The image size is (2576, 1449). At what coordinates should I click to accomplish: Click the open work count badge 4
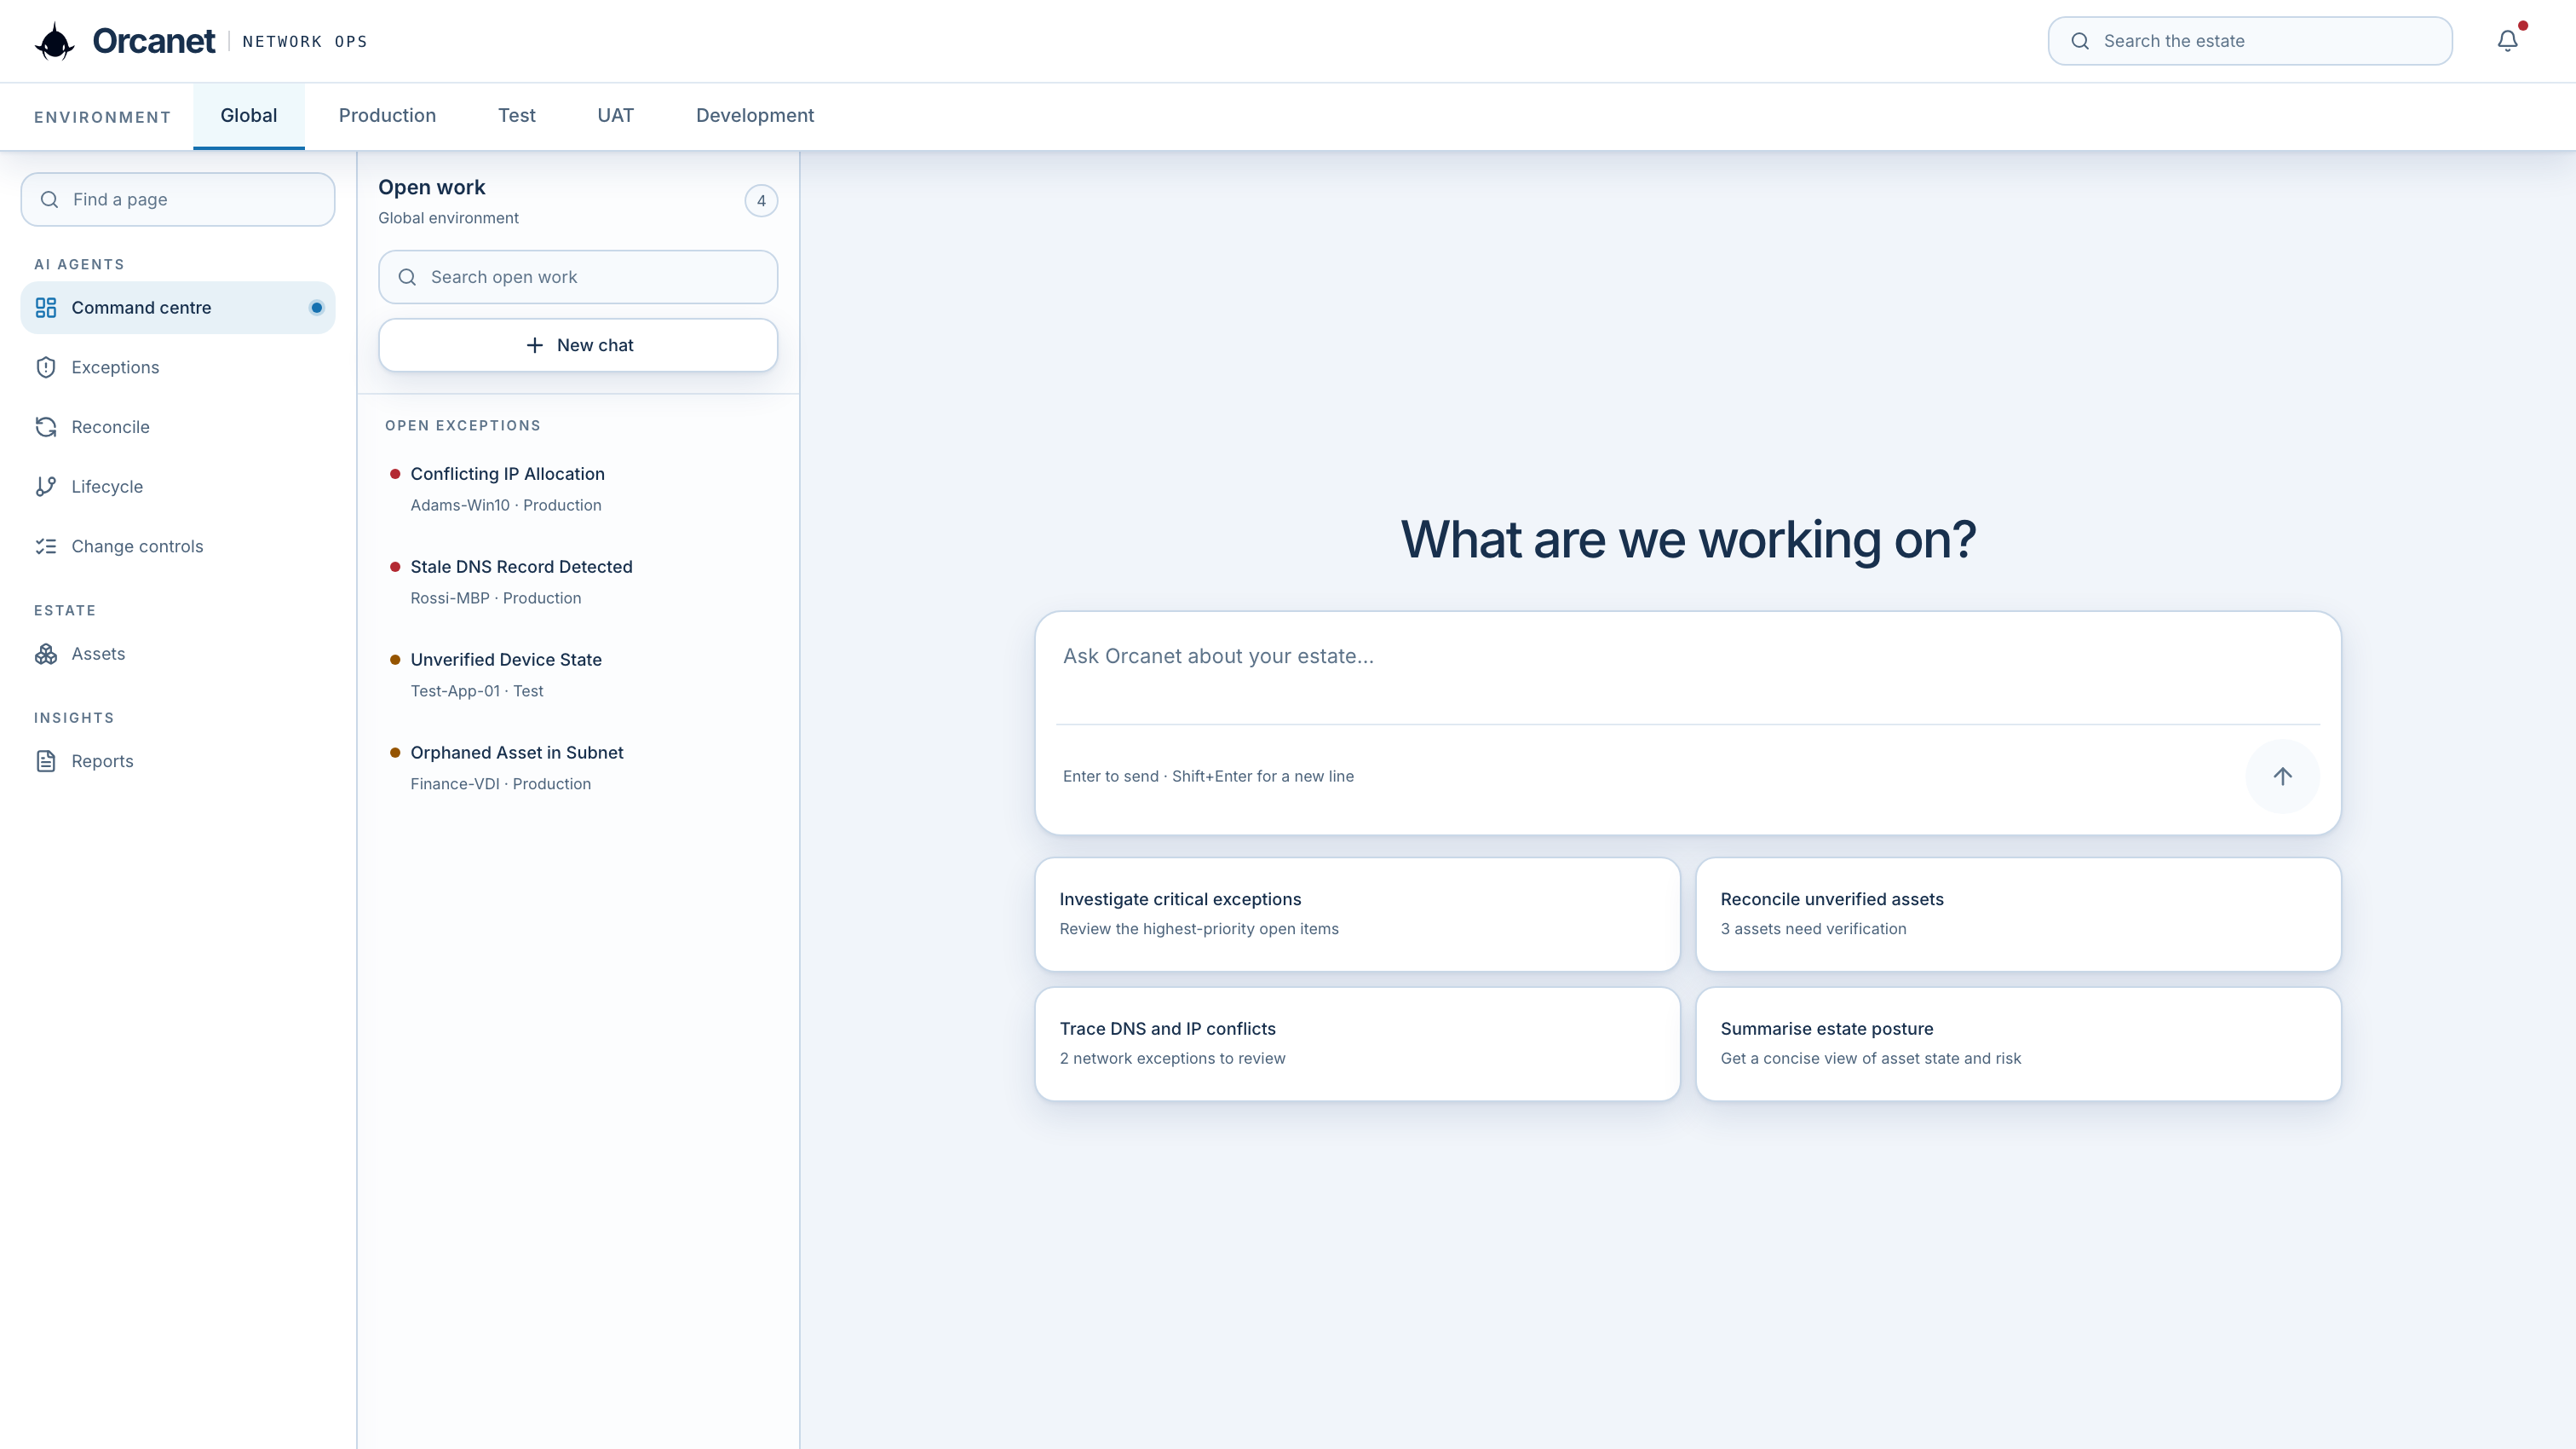click(x=761, y=201)
